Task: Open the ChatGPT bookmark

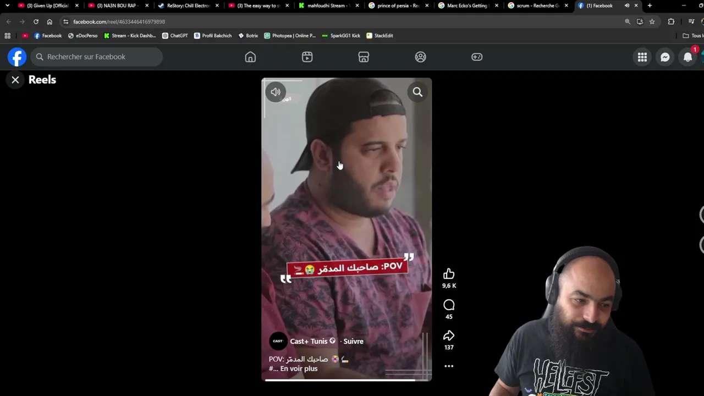Action: click(175, 36)
